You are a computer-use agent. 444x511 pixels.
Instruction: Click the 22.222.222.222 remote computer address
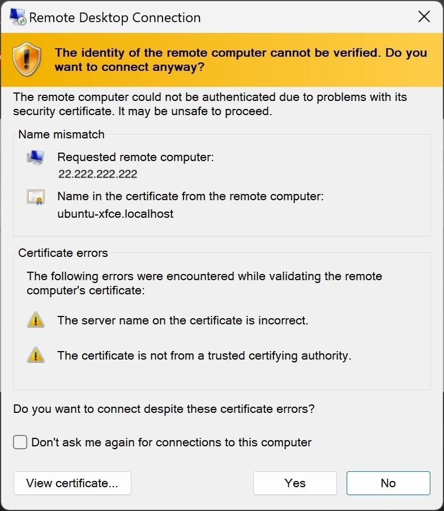click(x=97, y=174)
